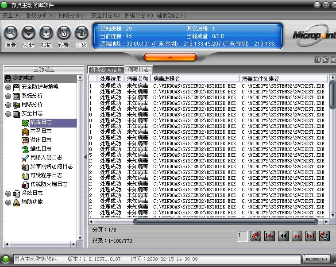The height and width of the screenshot is (267, 336).
Task: Expand the 系统日志 tree node
Action: click(x=8, y=193)
